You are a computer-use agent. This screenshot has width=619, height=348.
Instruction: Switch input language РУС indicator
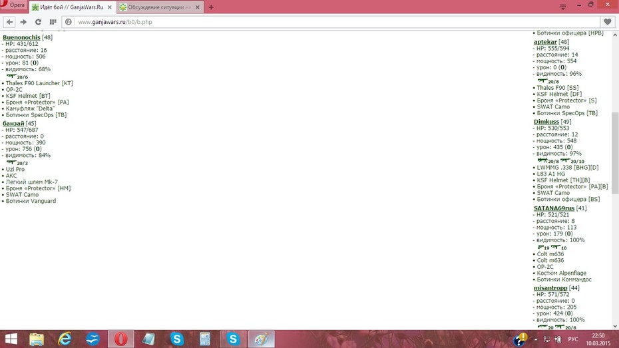pos(573,339)
